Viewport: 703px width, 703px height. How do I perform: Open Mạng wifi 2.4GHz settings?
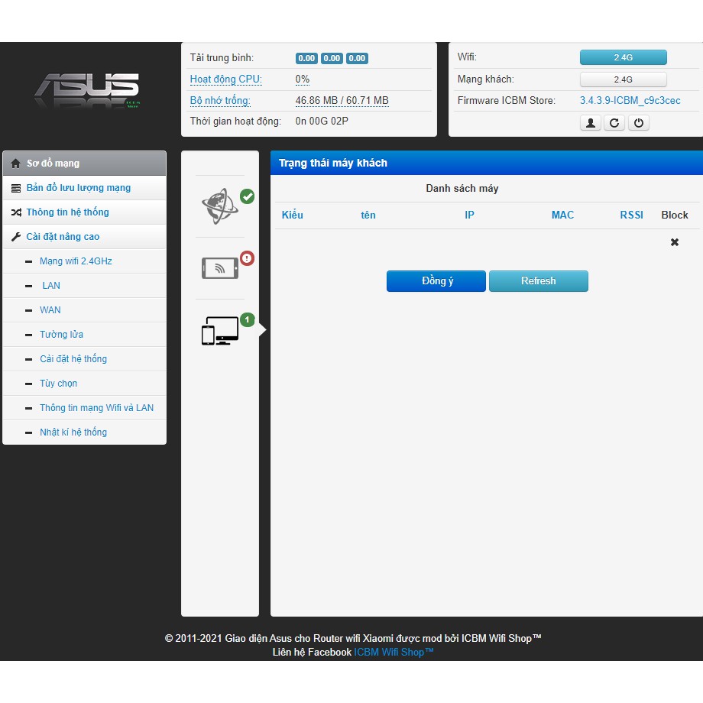76,261
